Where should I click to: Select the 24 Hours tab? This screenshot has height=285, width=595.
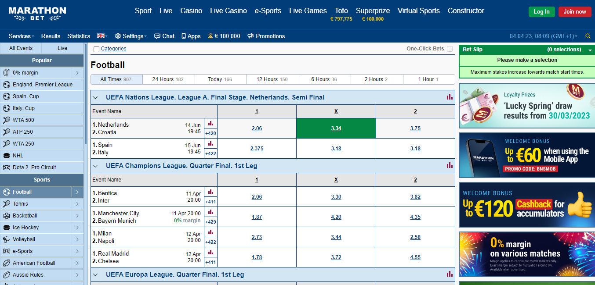point(168,79)
